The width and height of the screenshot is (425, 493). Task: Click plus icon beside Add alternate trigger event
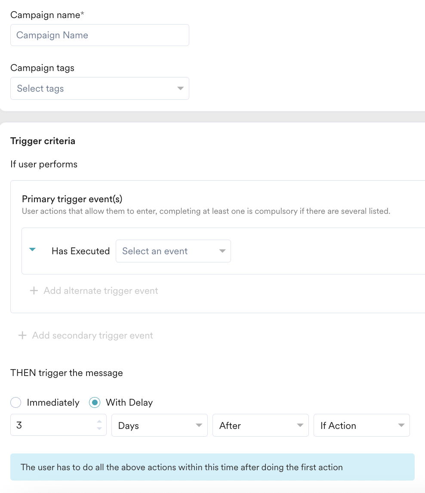tap(34, 290)
